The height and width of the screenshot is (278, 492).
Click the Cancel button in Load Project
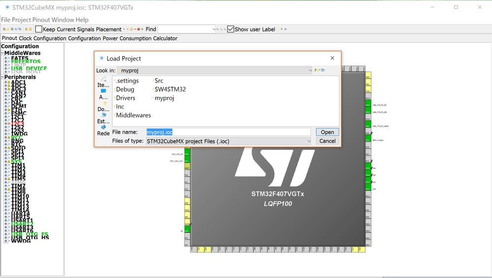point(328,141)
